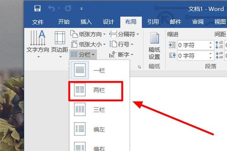Click the right indent icon
Screen dimensions: 227x151
coord(172,55)
